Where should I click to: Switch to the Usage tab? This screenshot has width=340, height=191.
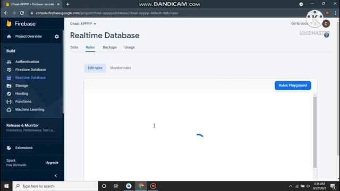[130, 47]
